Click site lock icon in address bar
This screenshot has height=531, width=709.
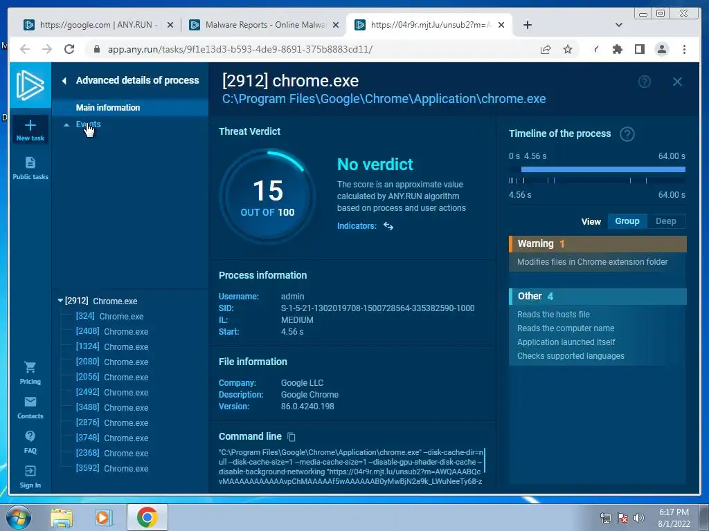pos(97,49)
